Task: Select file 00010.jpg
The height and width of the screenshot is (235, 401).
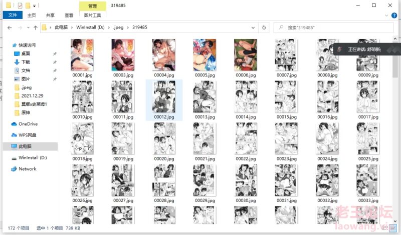Action: 82,100
